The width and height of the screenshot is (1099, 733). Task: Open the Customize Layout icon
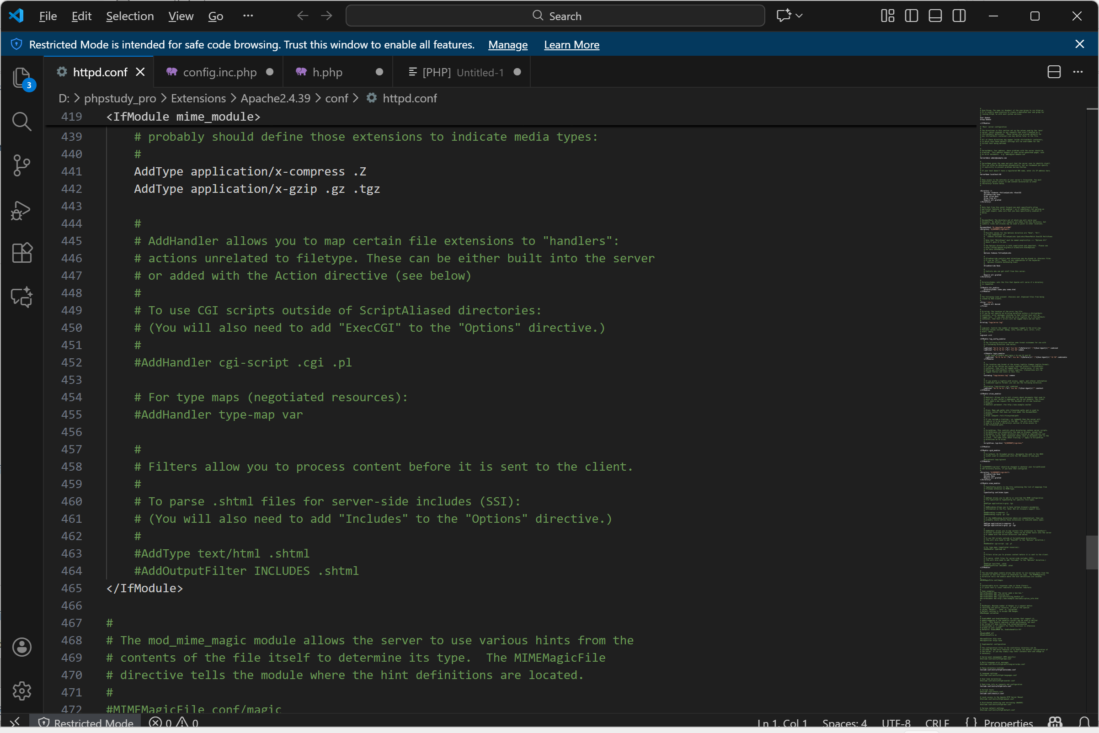click(887, 16)
